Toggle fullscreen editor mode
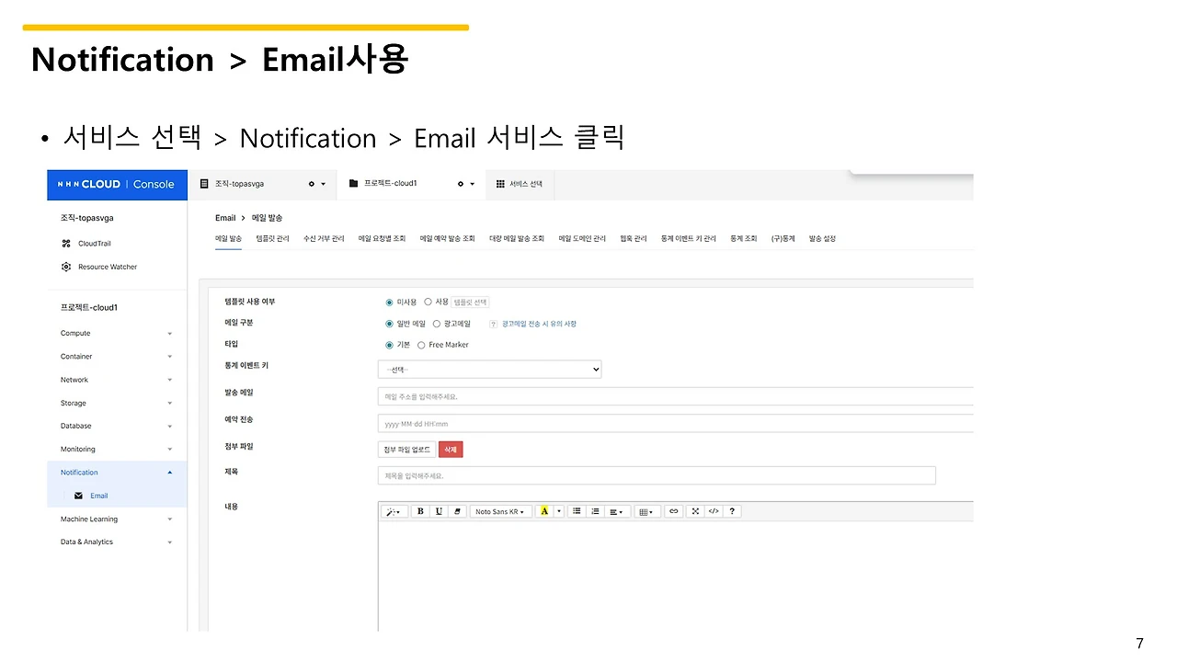 click(695, 511)
